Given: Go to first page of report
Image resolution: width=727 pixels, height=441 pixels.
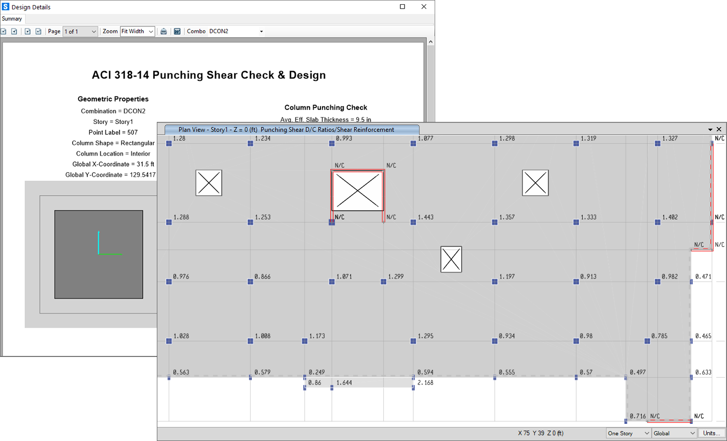Looking at the screenshot, I should (x=4, y=32).
